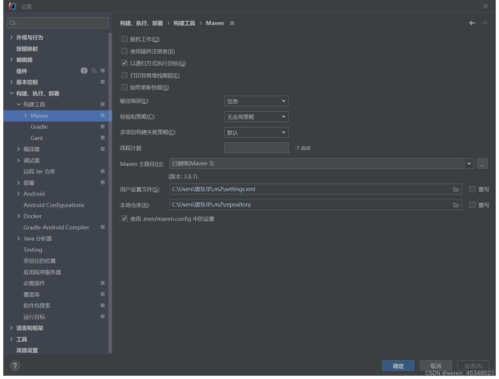Select Gant in settings tree
Viewport: 499px width, 379px height.
[x=37, y=138]
